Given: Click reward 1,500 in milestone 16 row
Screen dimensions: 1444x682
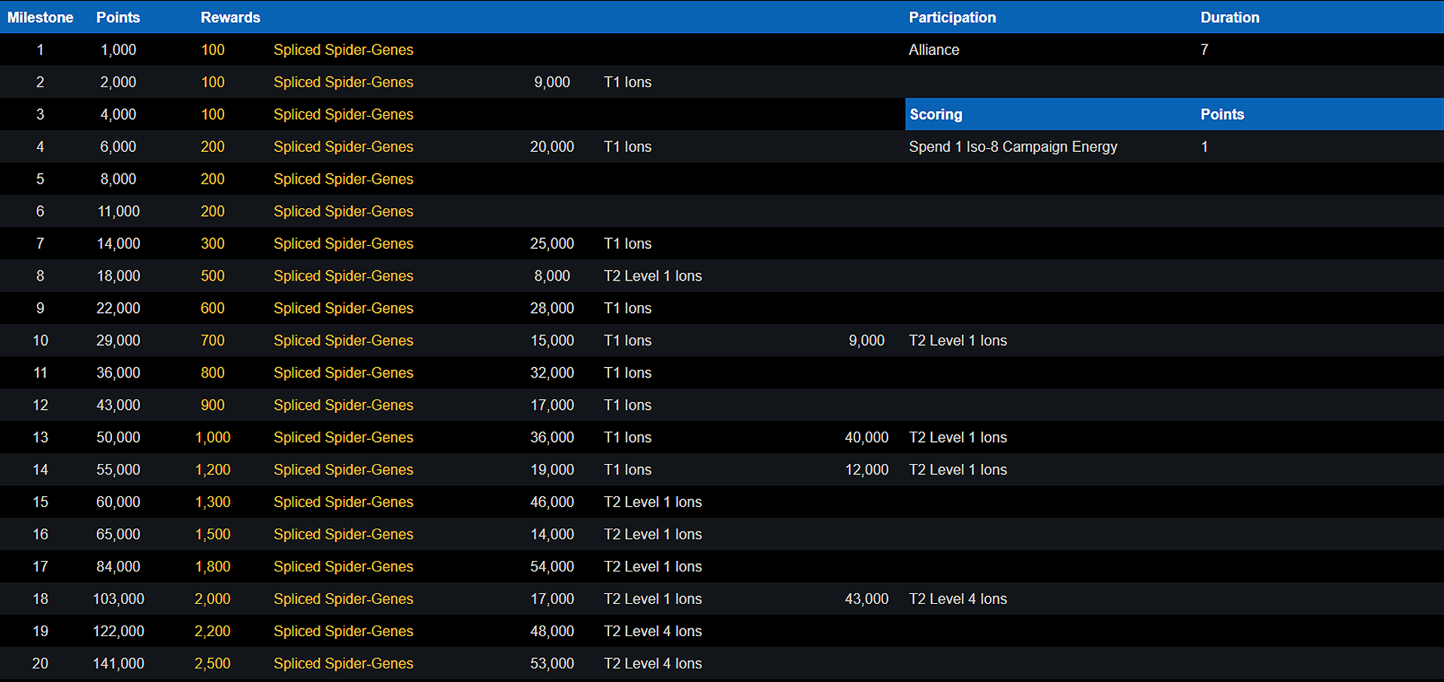Looking at the screenshot, I should (x=213, y=535).
